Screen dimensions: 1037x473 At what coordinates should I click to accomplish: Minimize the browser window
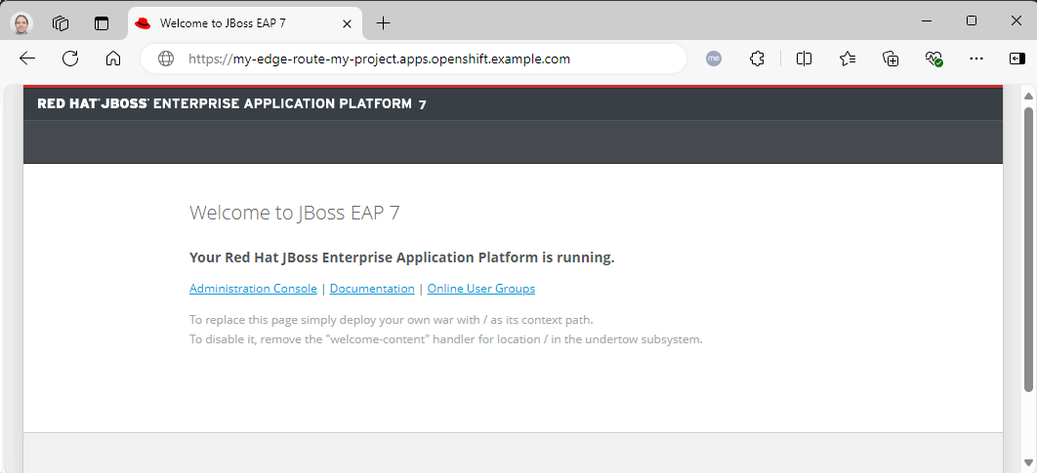click(x=928, y=21)
